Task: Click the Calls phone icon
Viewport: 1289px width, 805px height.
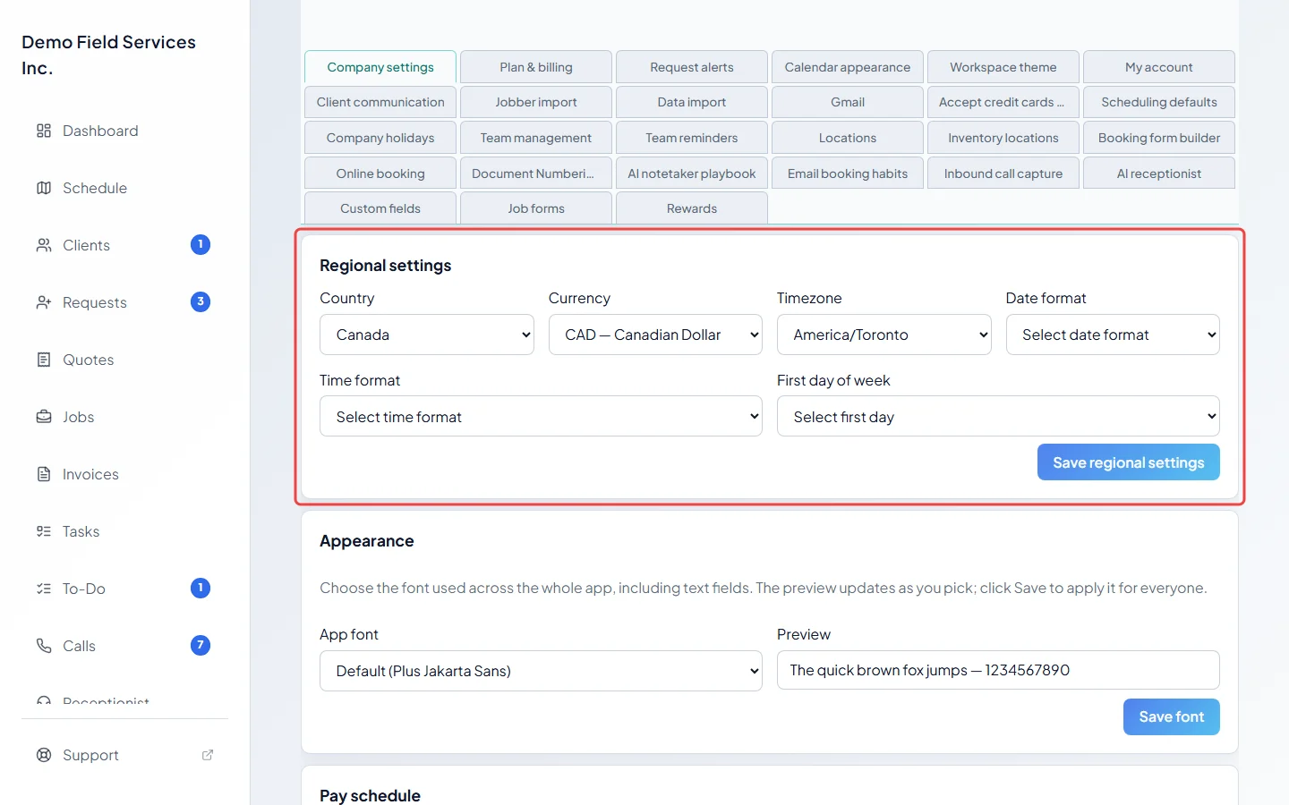Action: coord(44,646)
